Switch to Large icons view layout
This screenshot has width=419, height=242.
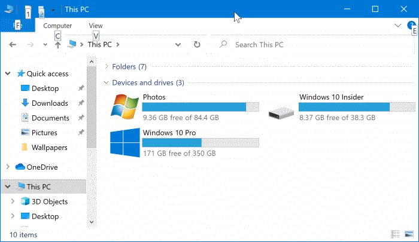(x=409, y=234)
